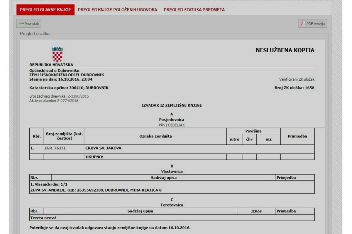Switch to the Pregled statusa predmeta tab

194,10
